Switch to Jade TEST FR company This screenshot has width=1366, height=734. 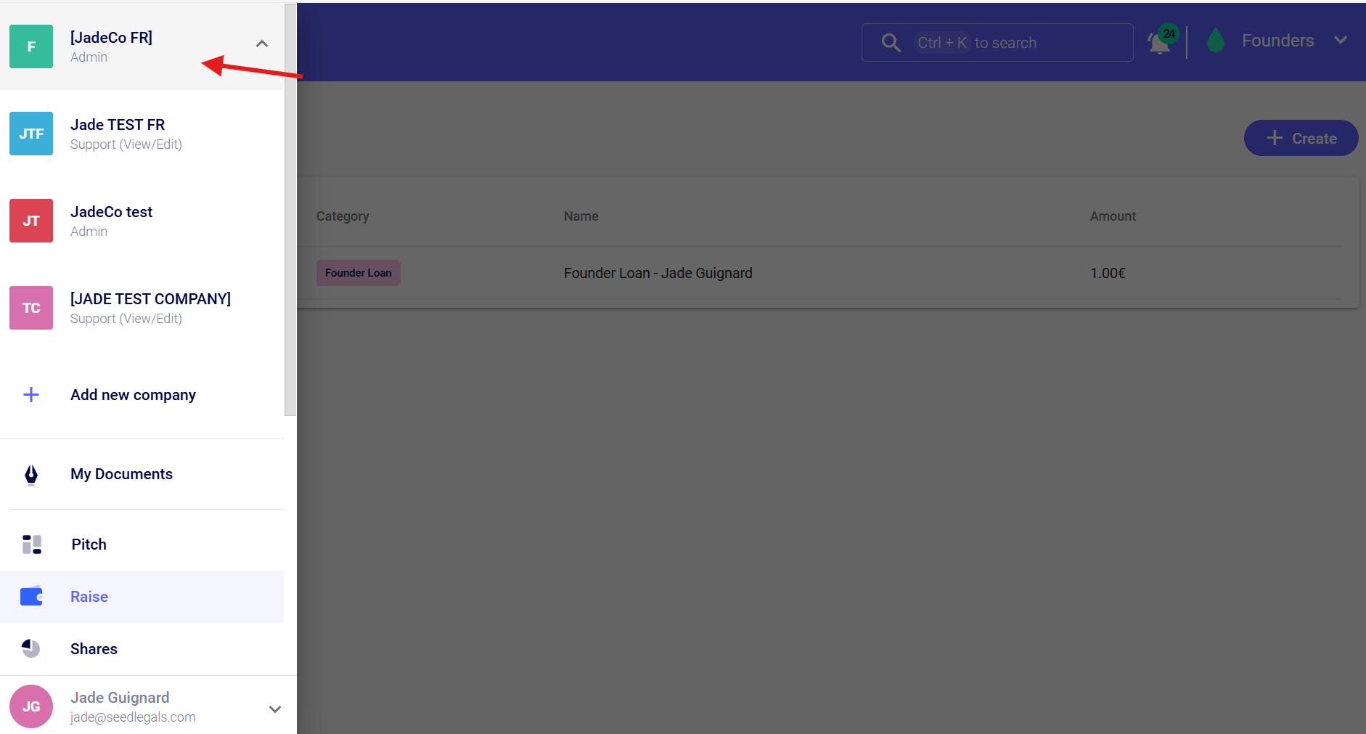pos(118,134)
